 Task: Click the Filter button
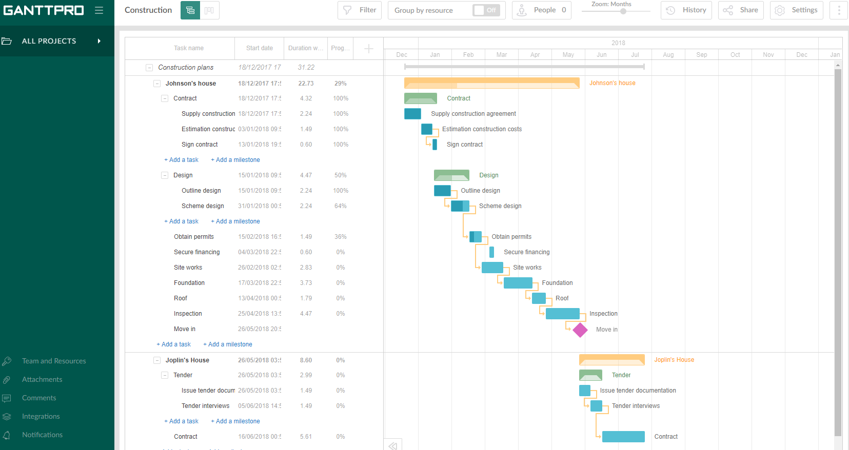[x=360, y=10]
